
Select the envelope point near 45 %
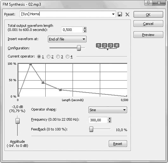[43, 82]
